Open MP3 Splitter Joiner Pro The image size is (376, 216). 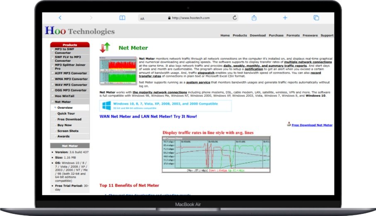pos(70,67)
